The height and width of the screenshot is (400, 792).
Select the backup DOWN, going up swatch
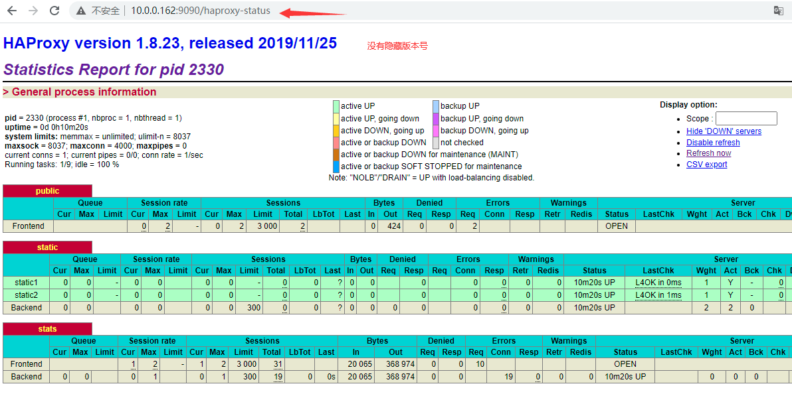tap(435, 131)
